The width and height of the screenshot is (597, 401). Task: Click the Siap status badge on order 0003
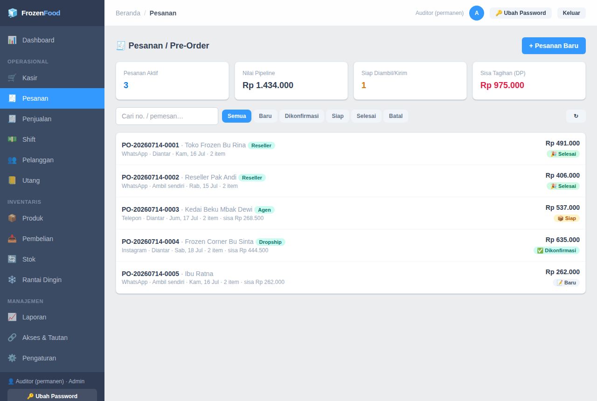click(x=567, y=218)
